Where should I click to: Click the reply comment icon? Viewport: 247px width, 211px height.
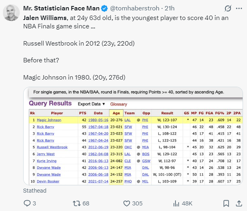(28, 203)
